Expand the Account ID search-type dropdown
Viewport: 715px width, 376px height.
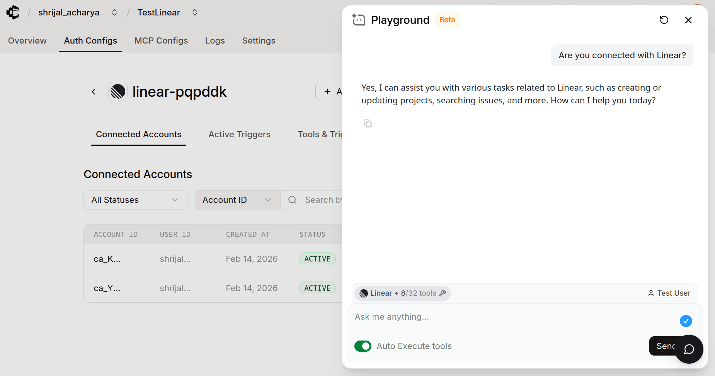[237, 200]
